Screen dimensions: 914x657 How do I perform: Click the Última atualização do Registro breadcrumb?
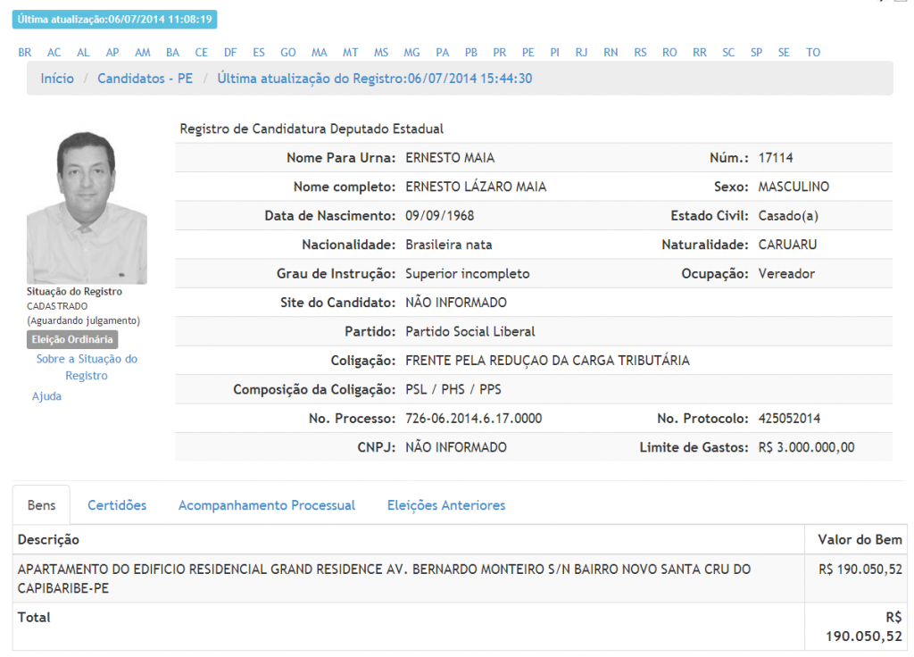pos(375,79)
